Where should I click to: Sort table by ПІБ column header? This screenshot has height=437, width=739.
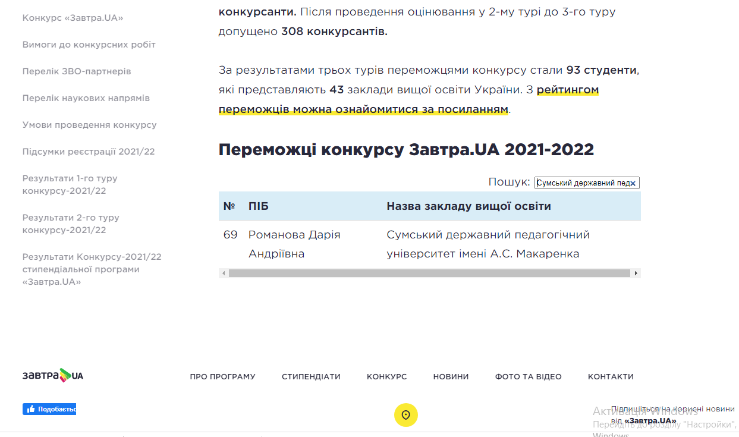259,206
